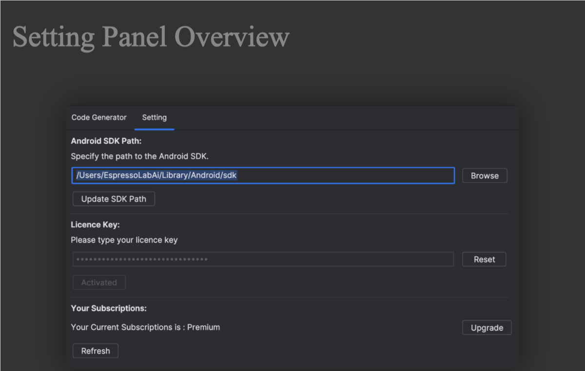Viewport: 585px width, 371px height.
Task: Focus the masked licence key field
Action: (x=263, y=259)
